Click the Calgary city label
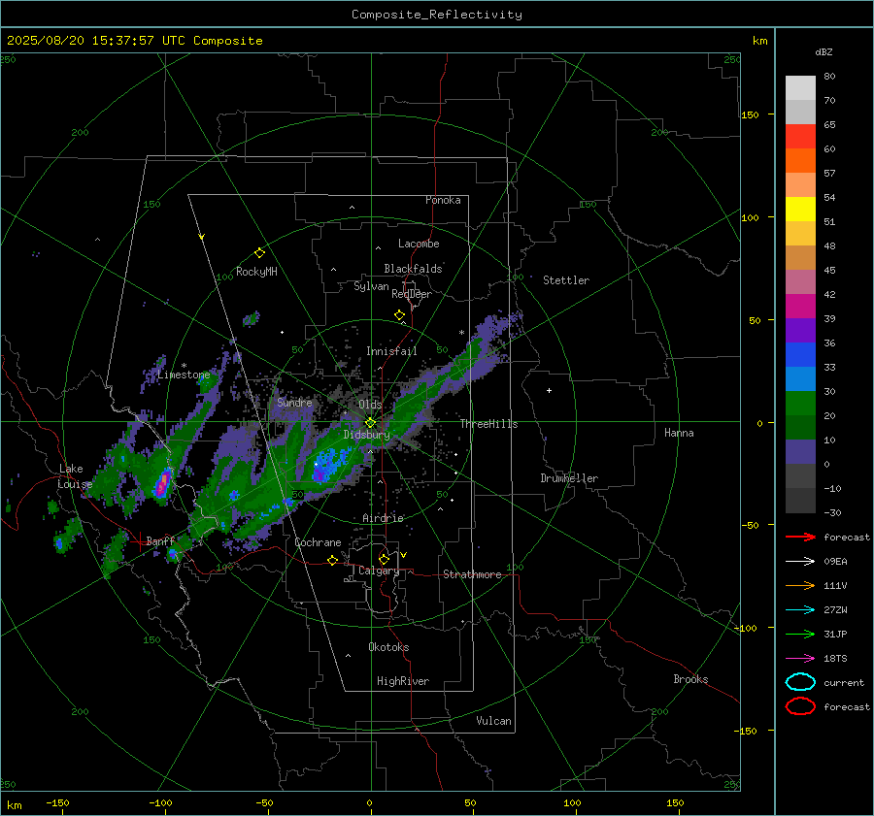This screenshot has height=816, width=874. click(x=379, y=571)
